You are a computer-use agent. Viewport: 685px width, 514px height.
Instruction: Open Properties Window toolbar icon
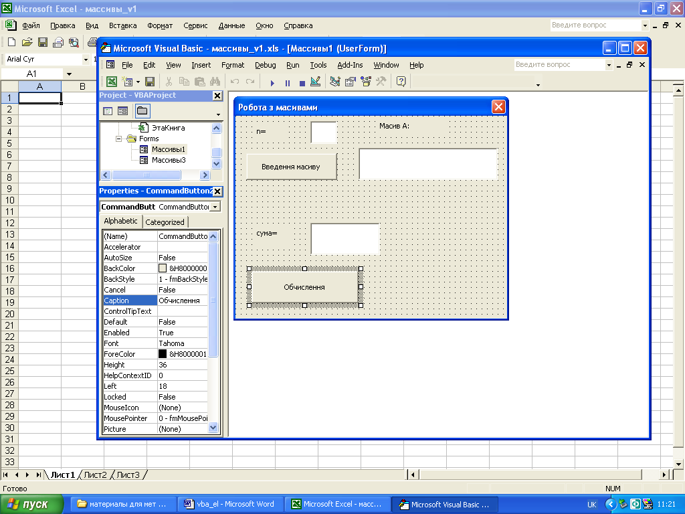click(351, 81)
